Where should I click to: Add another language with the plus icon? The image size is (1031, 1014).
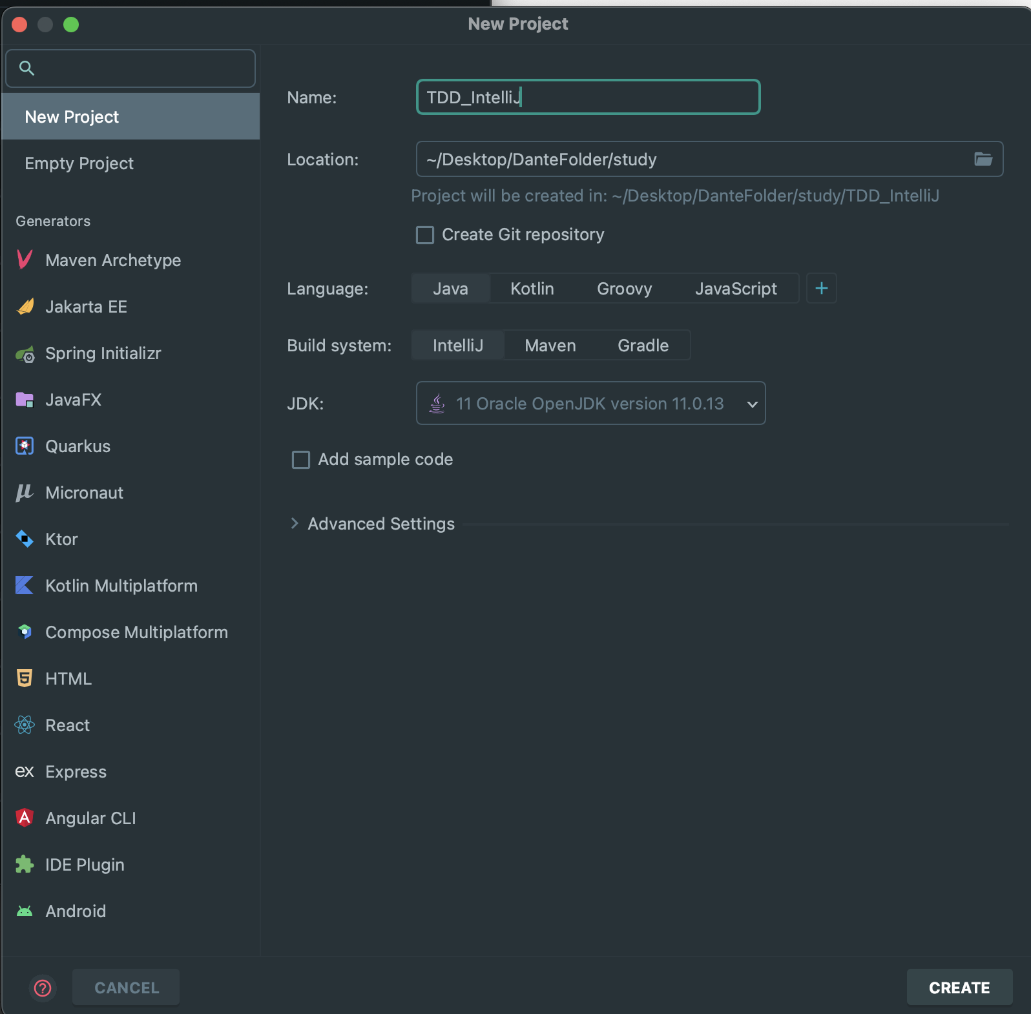click(x=822, y=288)
